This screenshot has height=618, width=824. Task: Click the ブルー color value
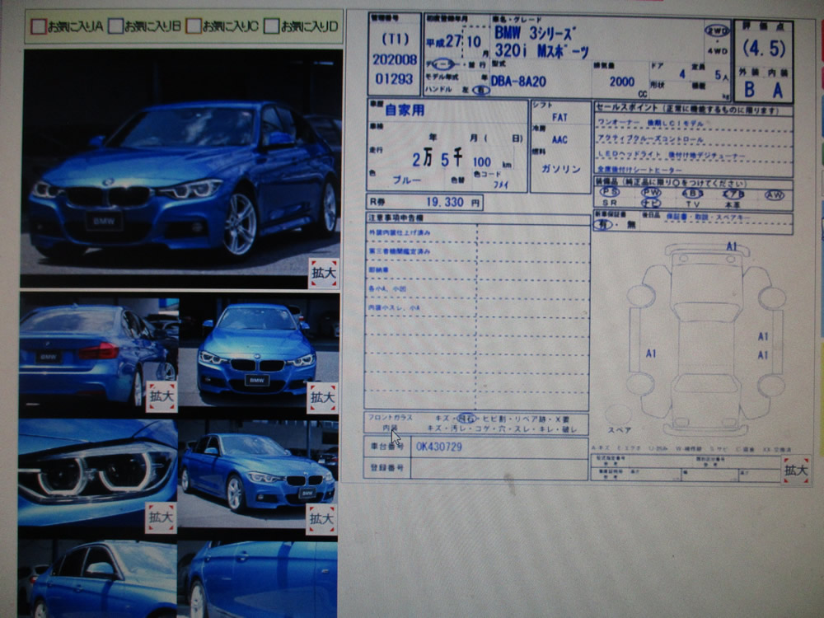tap(407, 180)
